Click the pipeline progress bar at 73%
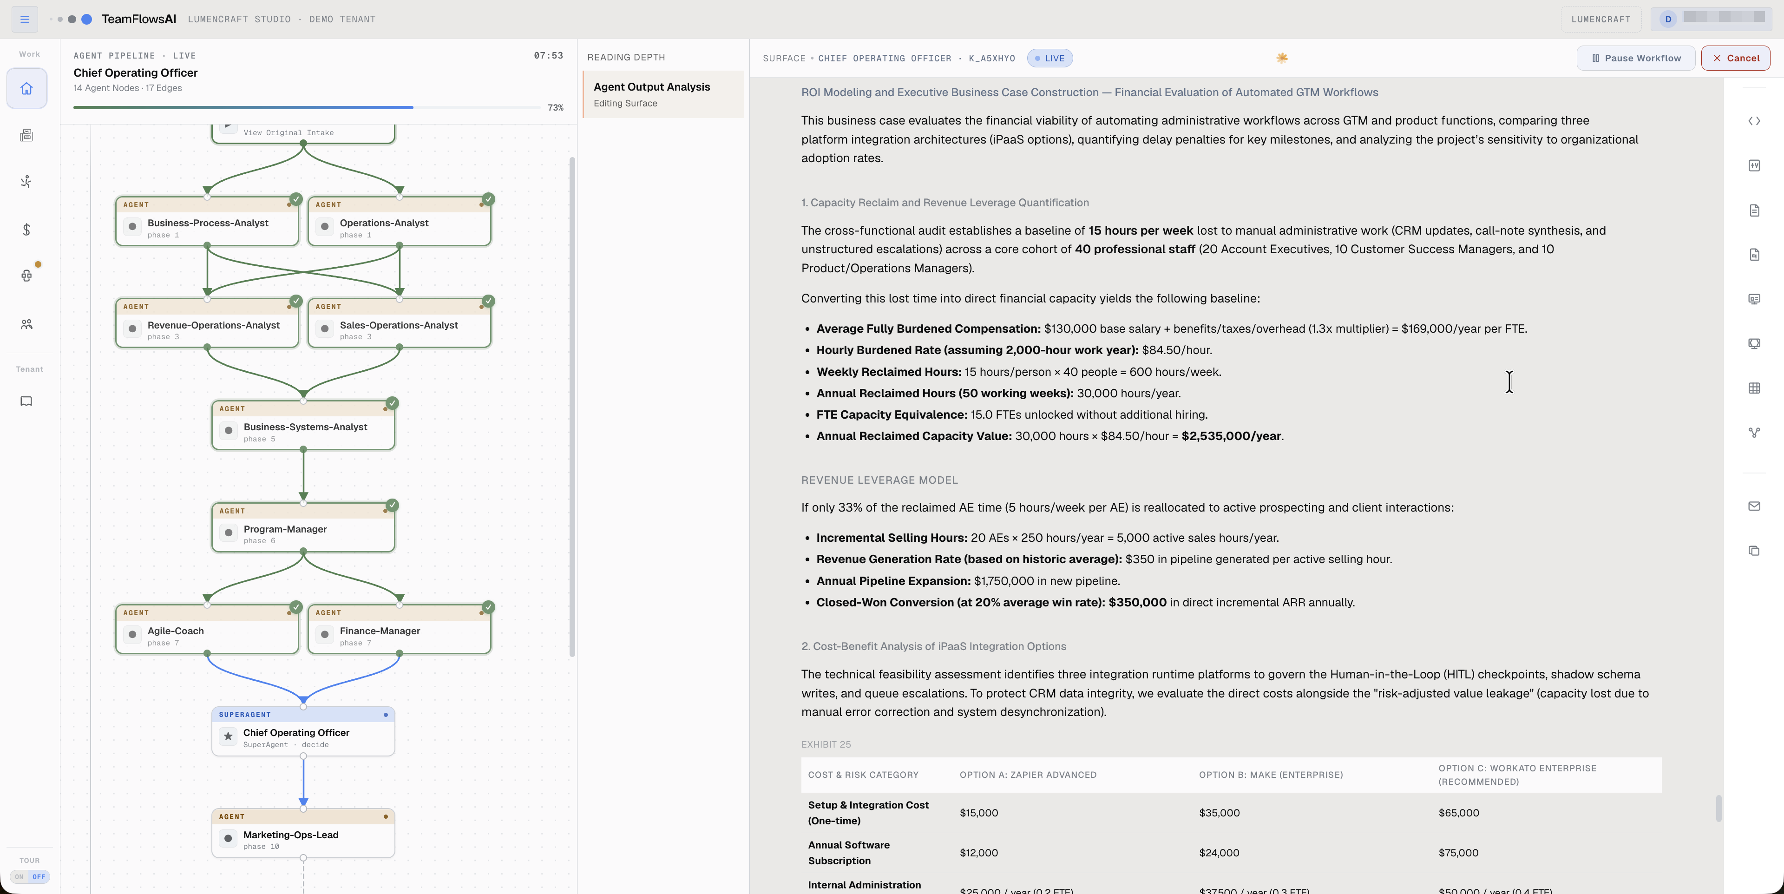 tap(306, 107)
